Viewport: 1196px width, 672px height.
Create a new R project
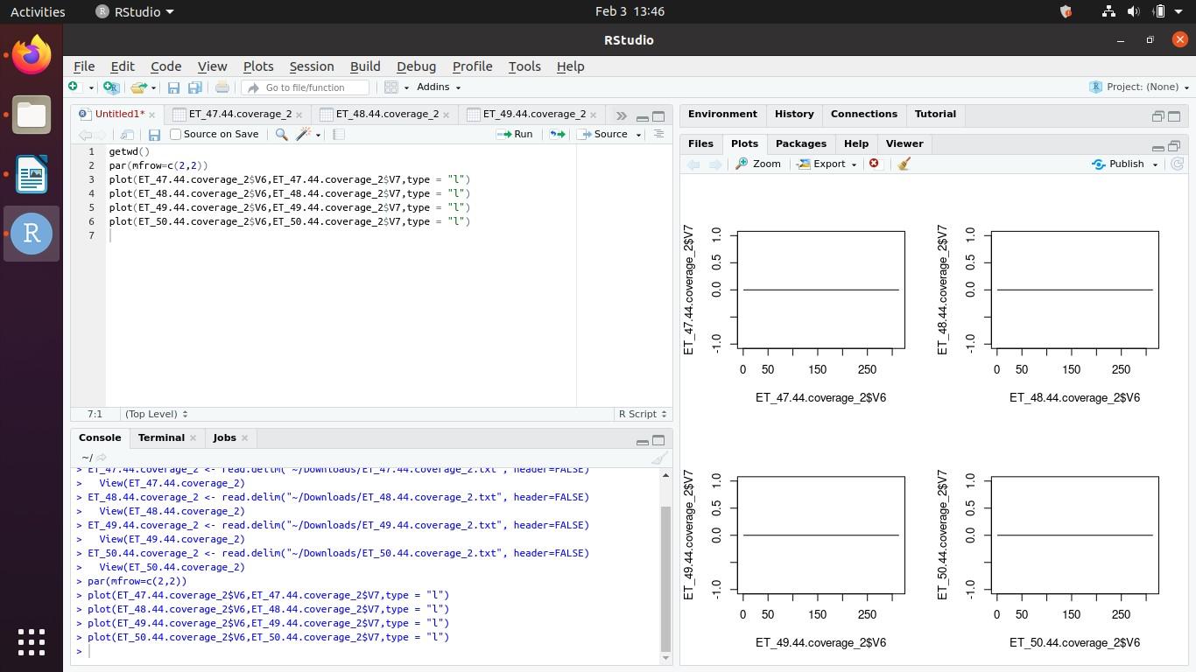coord(110,87)
